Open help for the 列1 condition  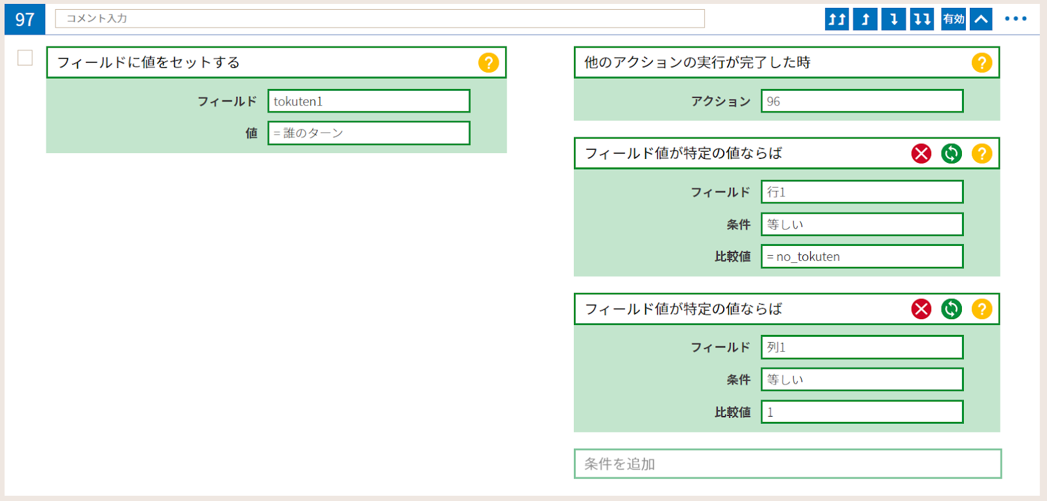click(x=982, y=309)
